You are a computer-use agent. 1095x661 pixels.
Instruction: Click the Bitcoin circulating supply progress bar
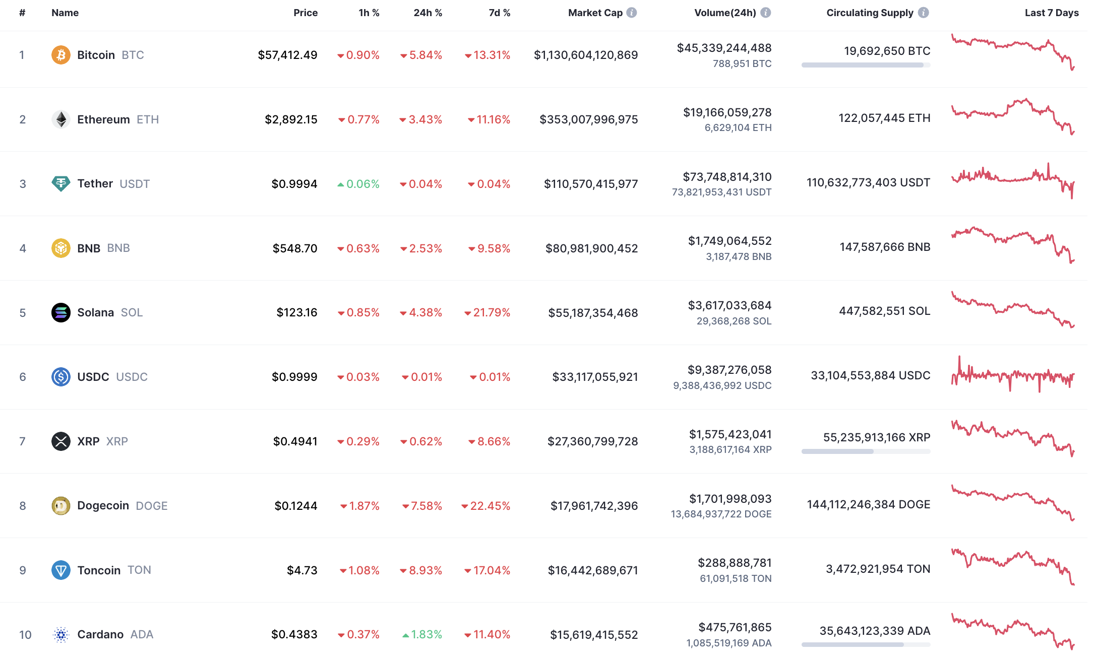866,65
